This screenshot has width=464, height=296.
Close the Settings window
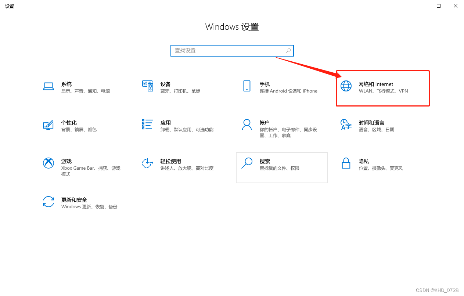pos(456,6)
